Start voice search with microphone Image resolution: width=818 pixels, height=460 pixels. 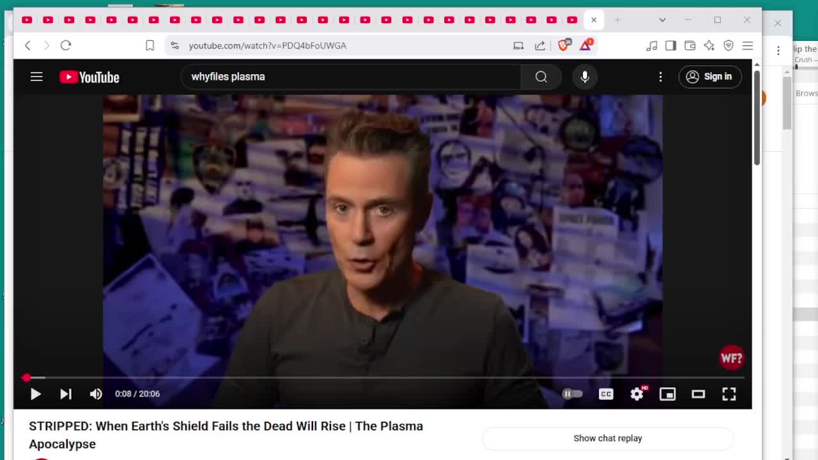[x=585, y=77]
